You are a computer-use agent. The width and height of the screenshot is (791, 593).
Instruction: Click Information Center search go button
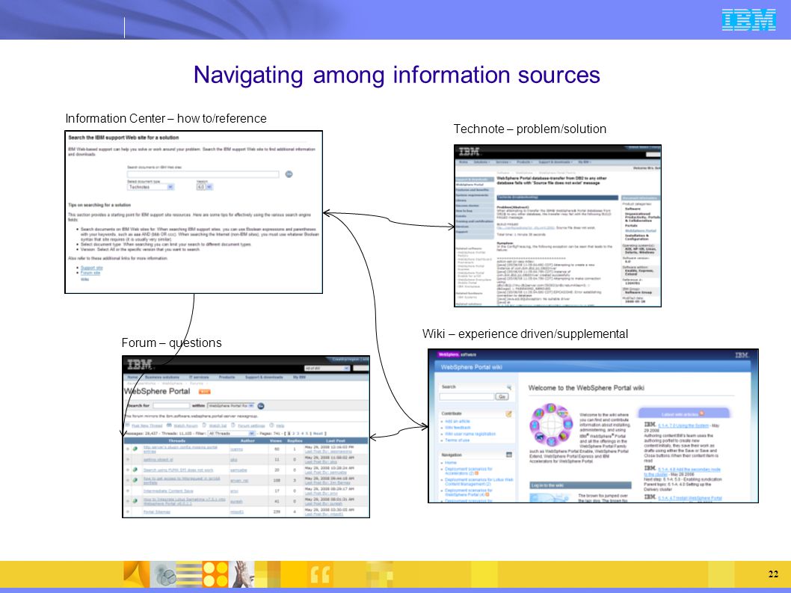click(289, 174)
